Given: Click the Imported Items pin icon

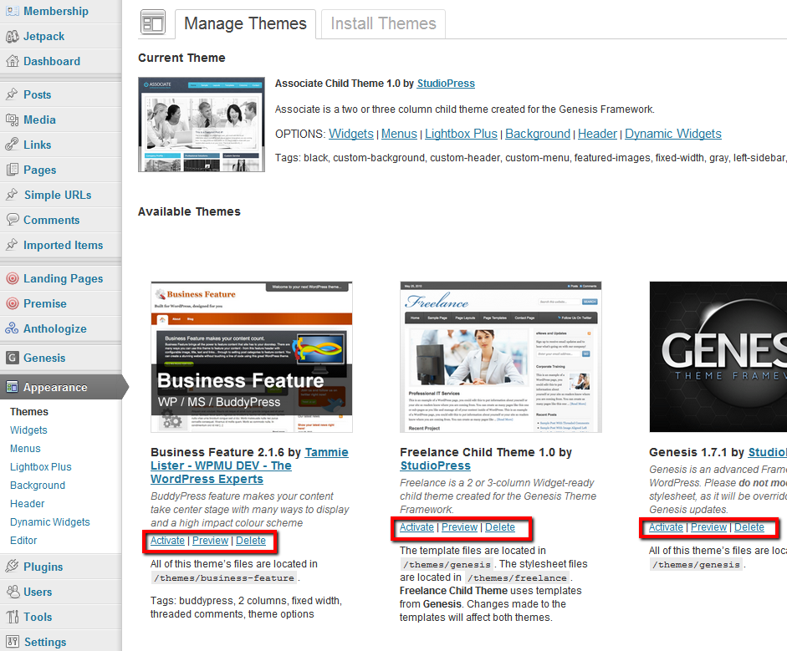Looking at the screenshot, I should [x=12, y=245].
